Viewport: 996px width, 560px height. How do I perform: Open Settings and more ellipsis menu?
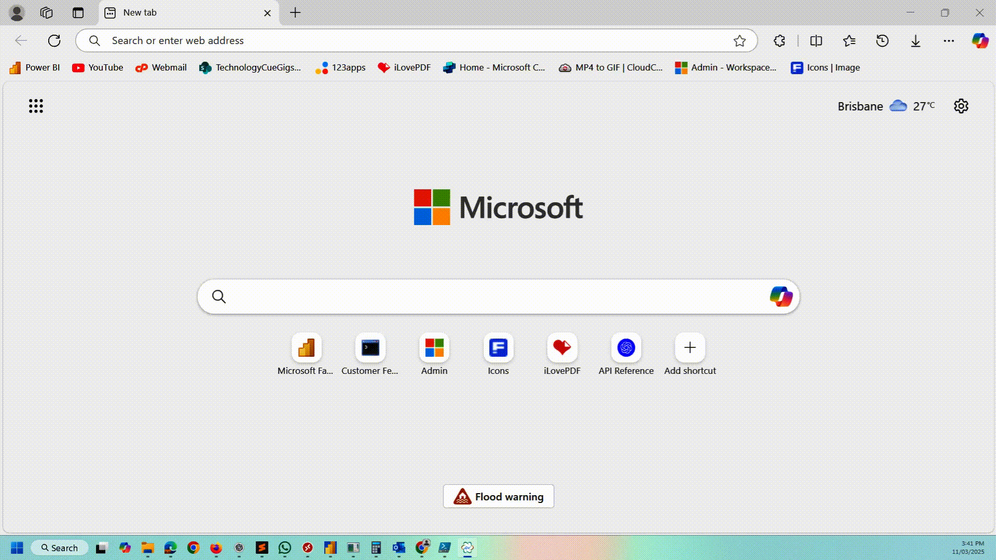pos(949,40)
